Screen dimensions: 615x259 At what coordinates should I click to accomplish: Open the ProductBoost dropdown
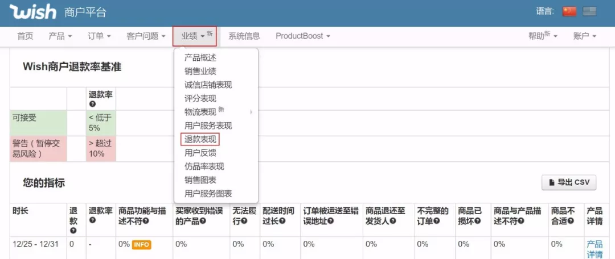point(302,36)
